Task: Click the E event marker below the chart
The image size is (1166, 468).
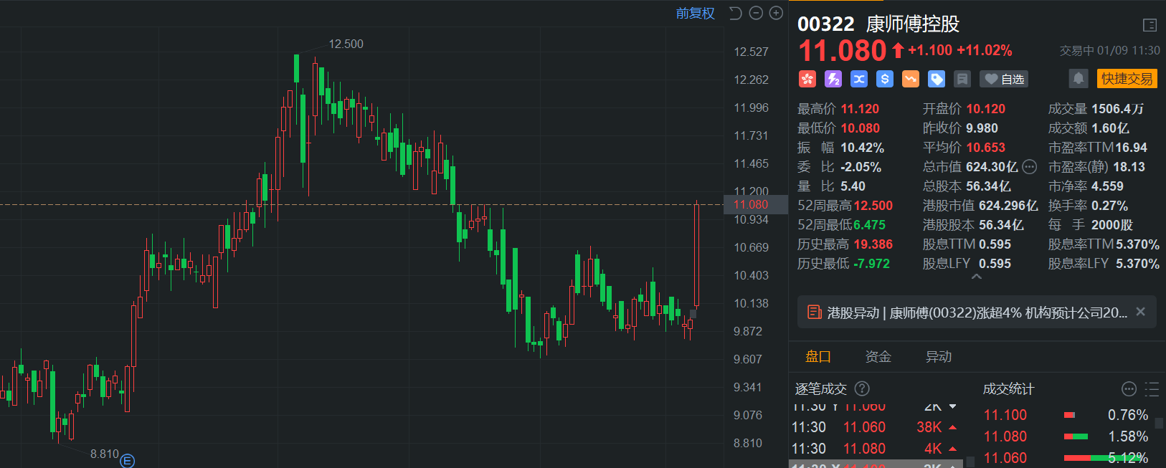Action: [127, 461]
